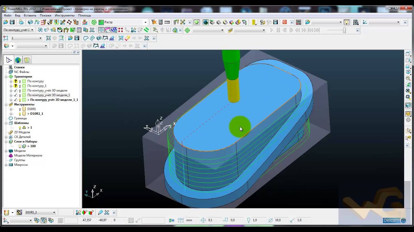414x232 pixels.
Task: Switch to the recycle bin tab
Action: pyautogui.click(x=27, y=60)
